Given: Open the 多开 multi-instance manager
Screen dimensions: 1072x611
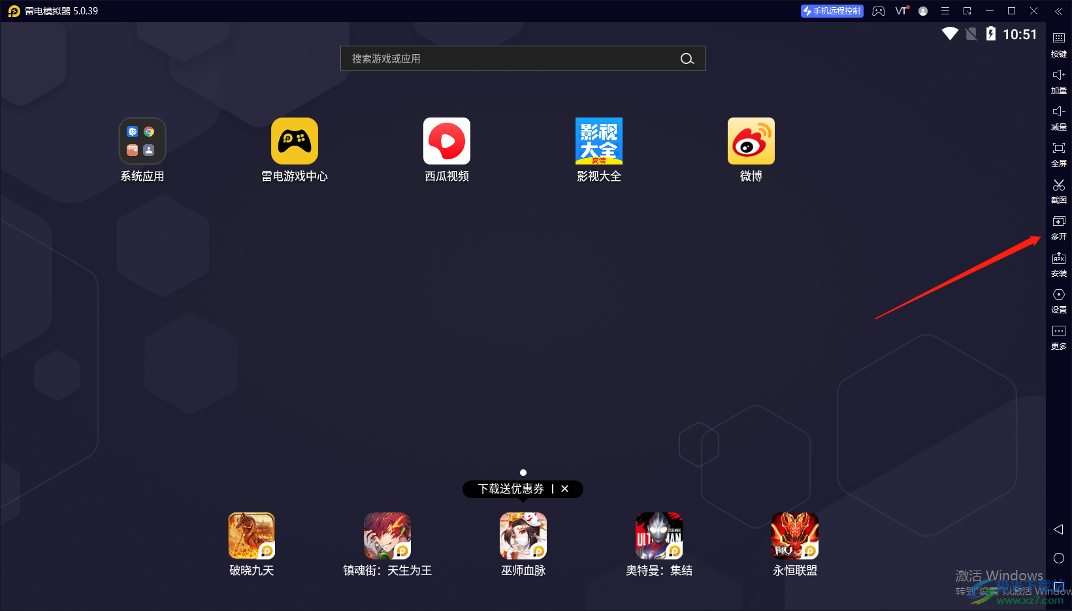Looking at the screenshot, I should [x=1059, y=227].
